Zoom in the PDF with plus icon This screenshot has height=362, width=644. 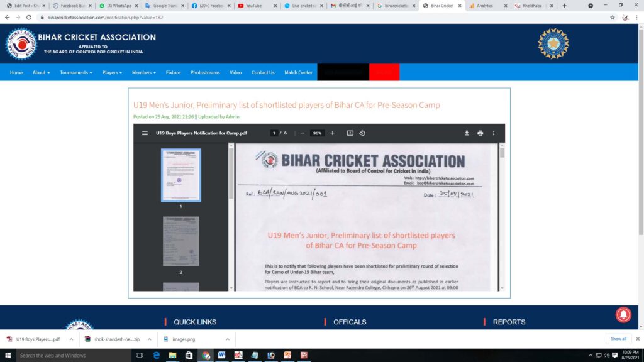click(332, 133)
